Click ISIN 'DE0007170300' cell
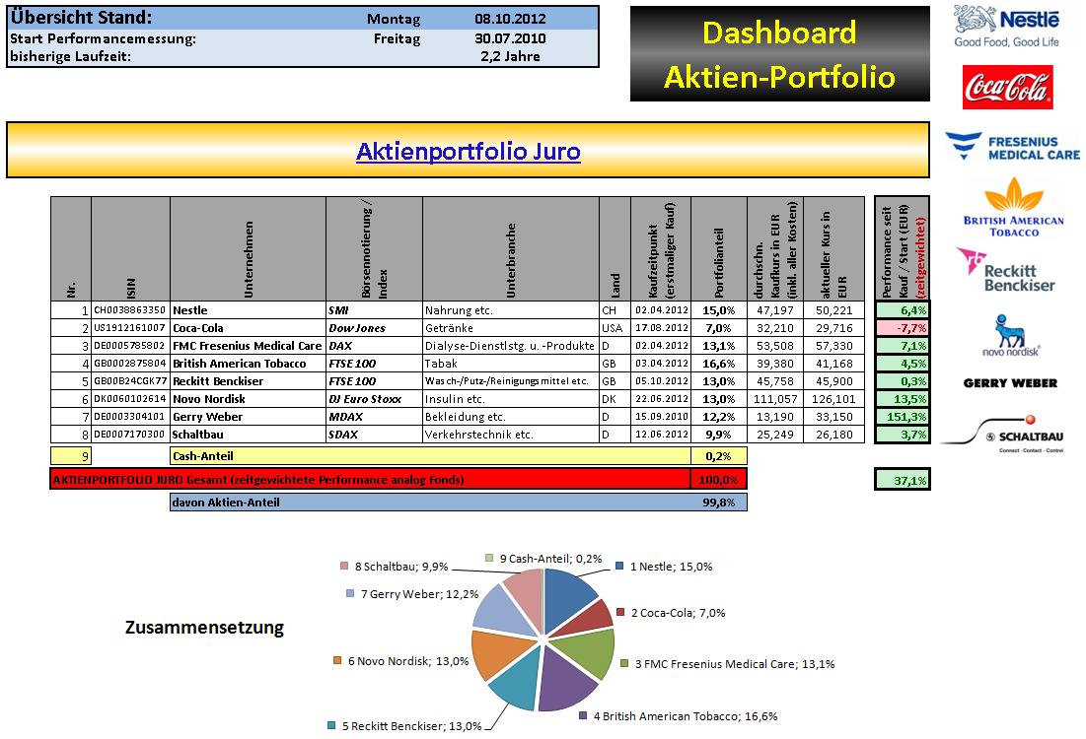1086x739 pixels. coord(130,435)
